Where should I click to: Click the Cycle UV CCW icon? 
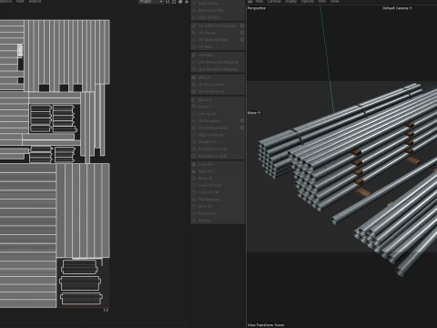click(194, 185)
